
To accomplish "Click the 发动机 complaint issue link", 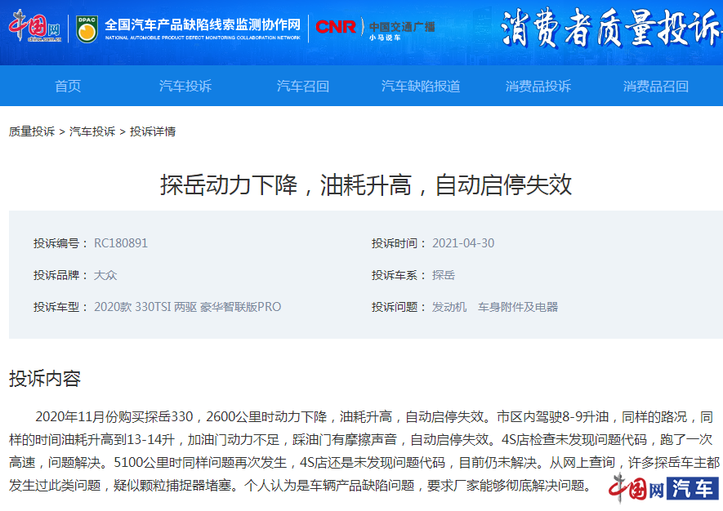I will click(x=449, y=307).
